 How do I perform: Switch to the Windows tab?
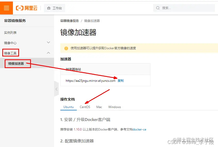click(x=115, y=107)
